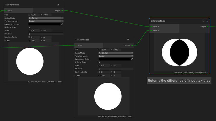
Task: Use the eyedropper in the middle TransformNode
Action: coord(132,59)
